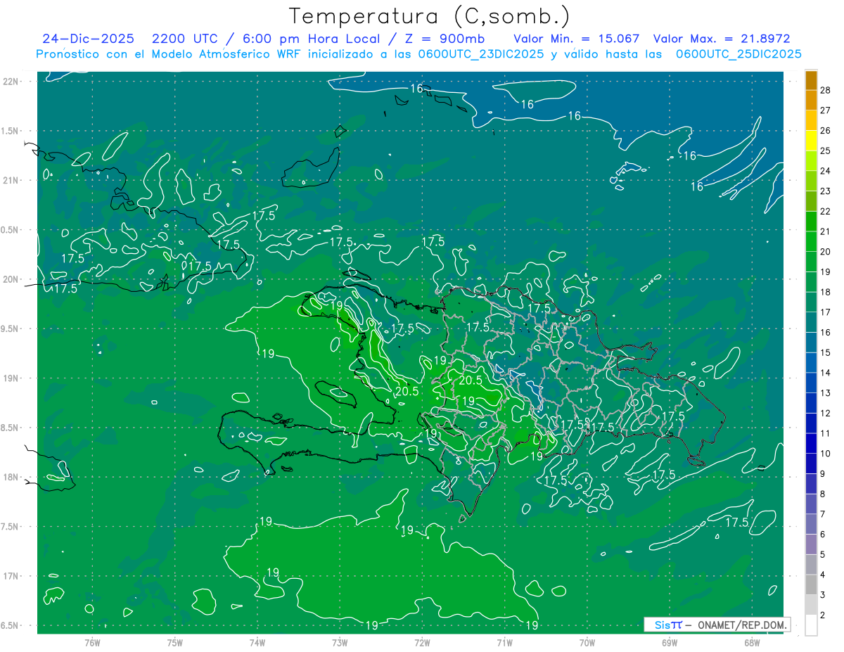Click the '76W' longitude axis label

point(92,642)
